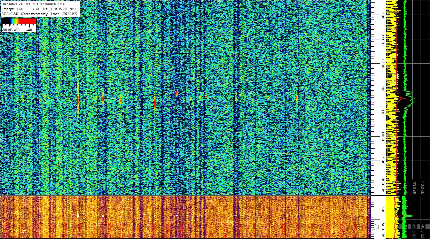The image size is (430, 239).
Task: Click the -40 label under color scale
Action: 29,30
